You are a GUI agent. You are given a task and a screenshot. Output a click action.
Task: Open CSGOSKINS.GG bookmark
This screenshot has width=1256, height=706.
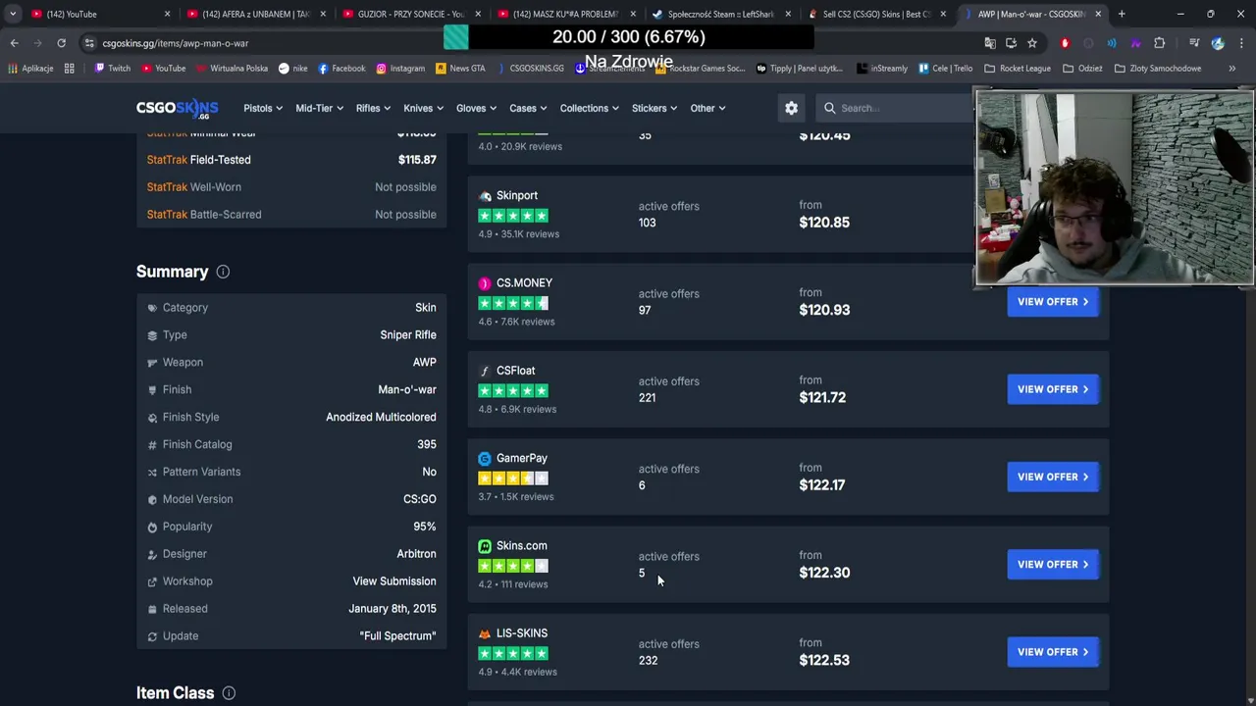(530, 69)
